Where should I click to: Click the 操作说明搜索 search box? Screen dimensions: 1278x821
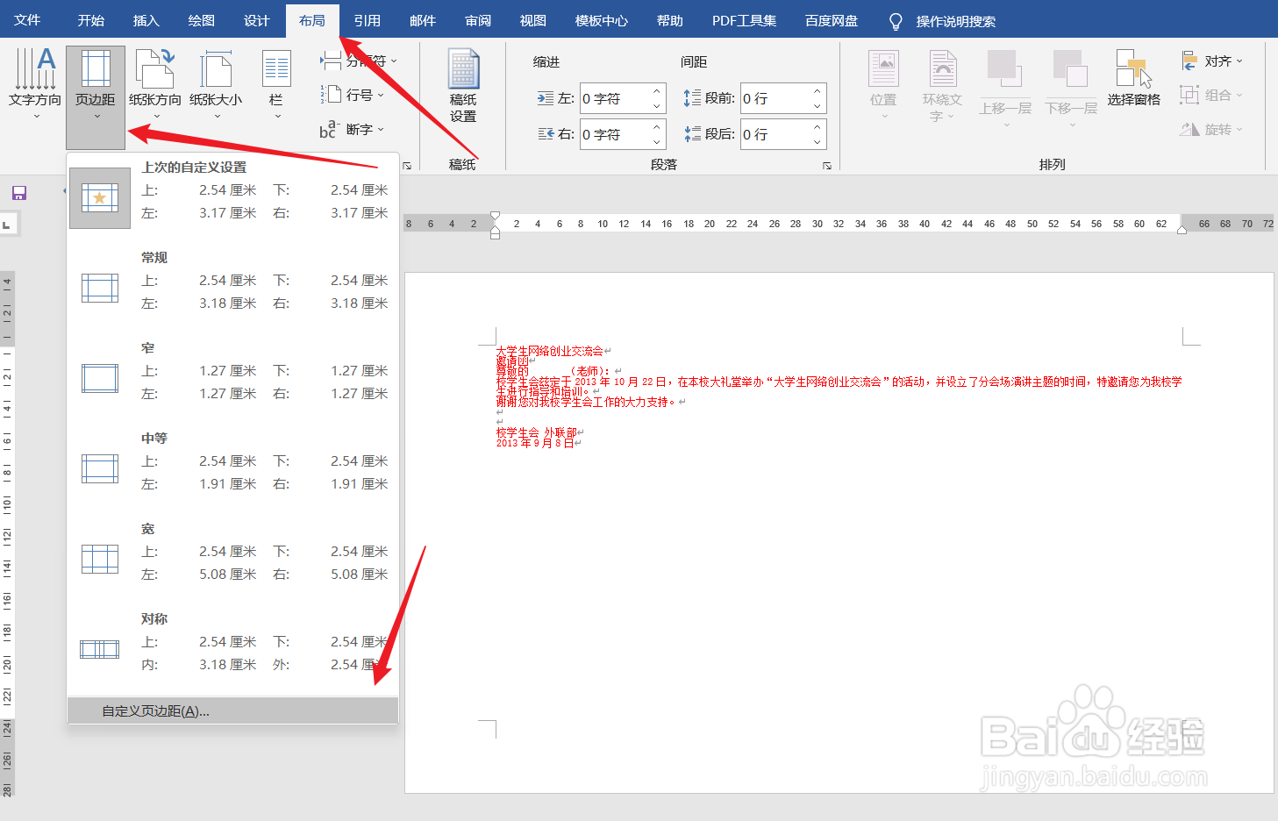point(955,21)
